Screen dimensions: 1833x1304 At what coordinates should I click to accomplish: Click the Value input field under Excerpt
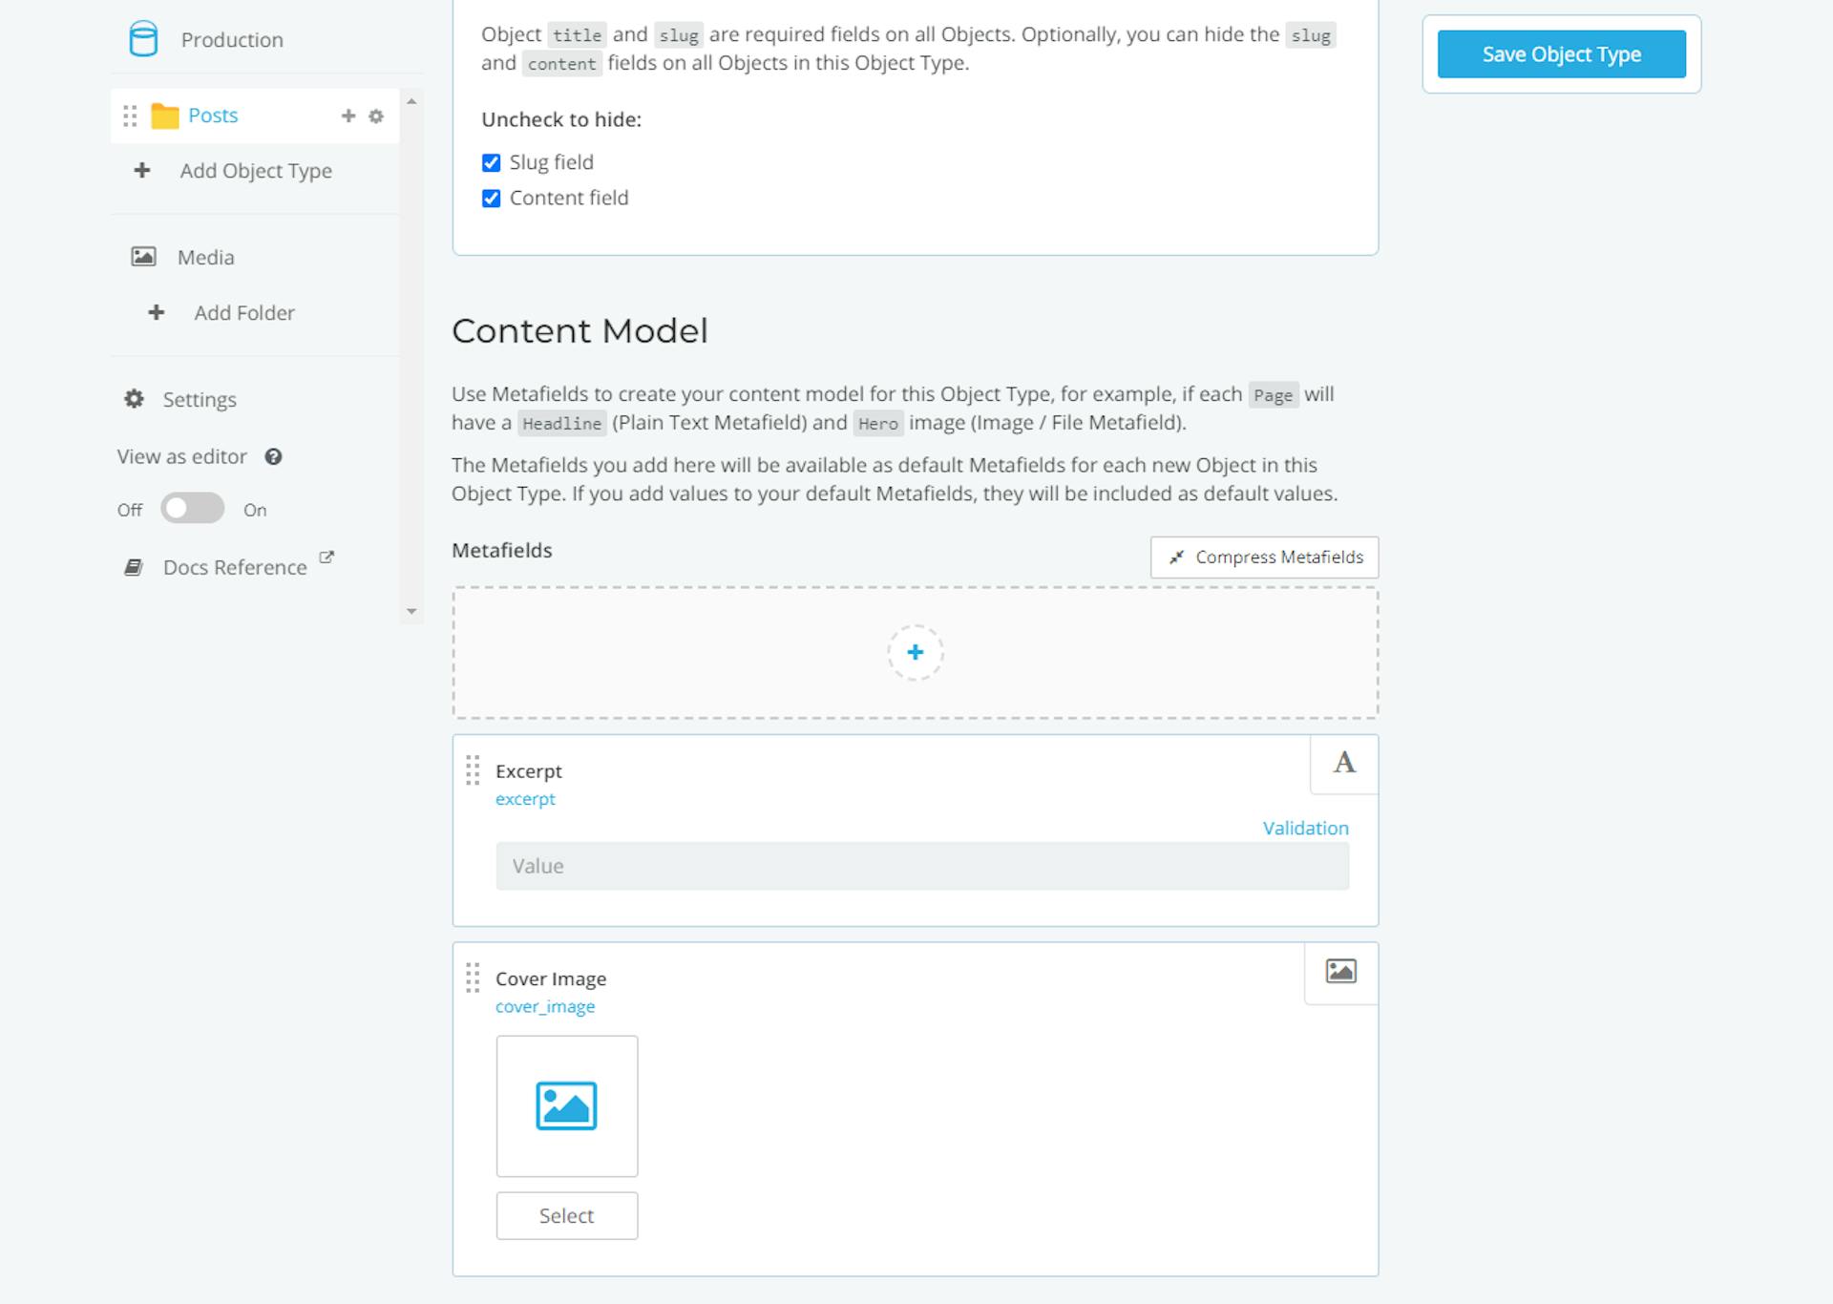(921, 865)
